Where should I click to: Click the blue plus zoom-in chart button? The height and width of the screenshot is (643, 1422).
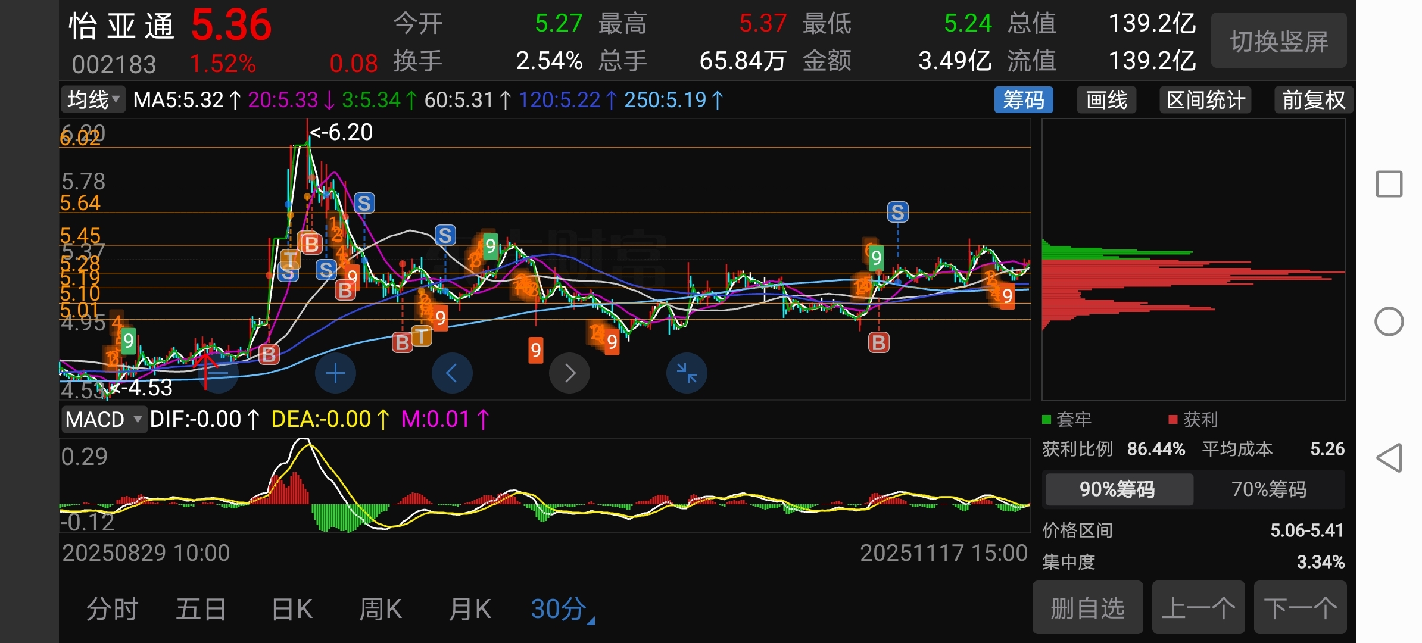(x=335, y=373)
